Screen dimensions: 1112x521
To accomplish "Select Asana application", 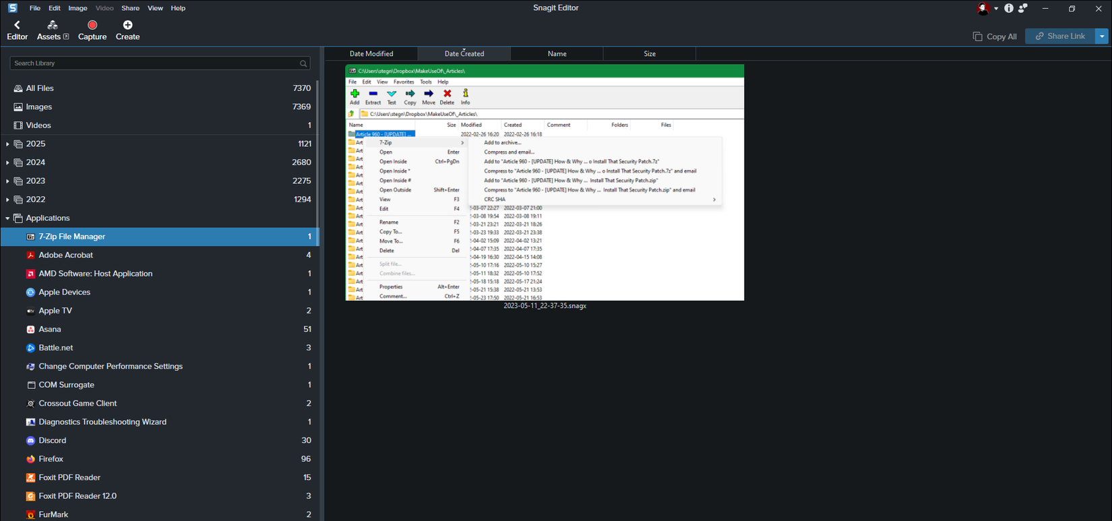I will tap(159, 329).
